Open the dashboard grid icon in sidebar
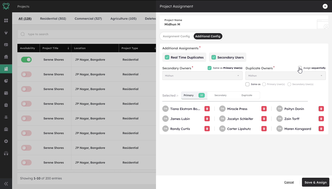This screenshot has height=189, width=332. [x=6, y=20]
